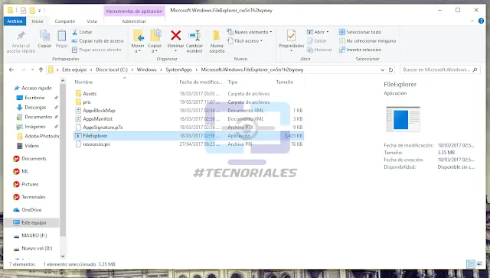Collapse the ribbon with the chevron
Image resolution: width=490 pixels, height=278 pixels.
point(472,21)
